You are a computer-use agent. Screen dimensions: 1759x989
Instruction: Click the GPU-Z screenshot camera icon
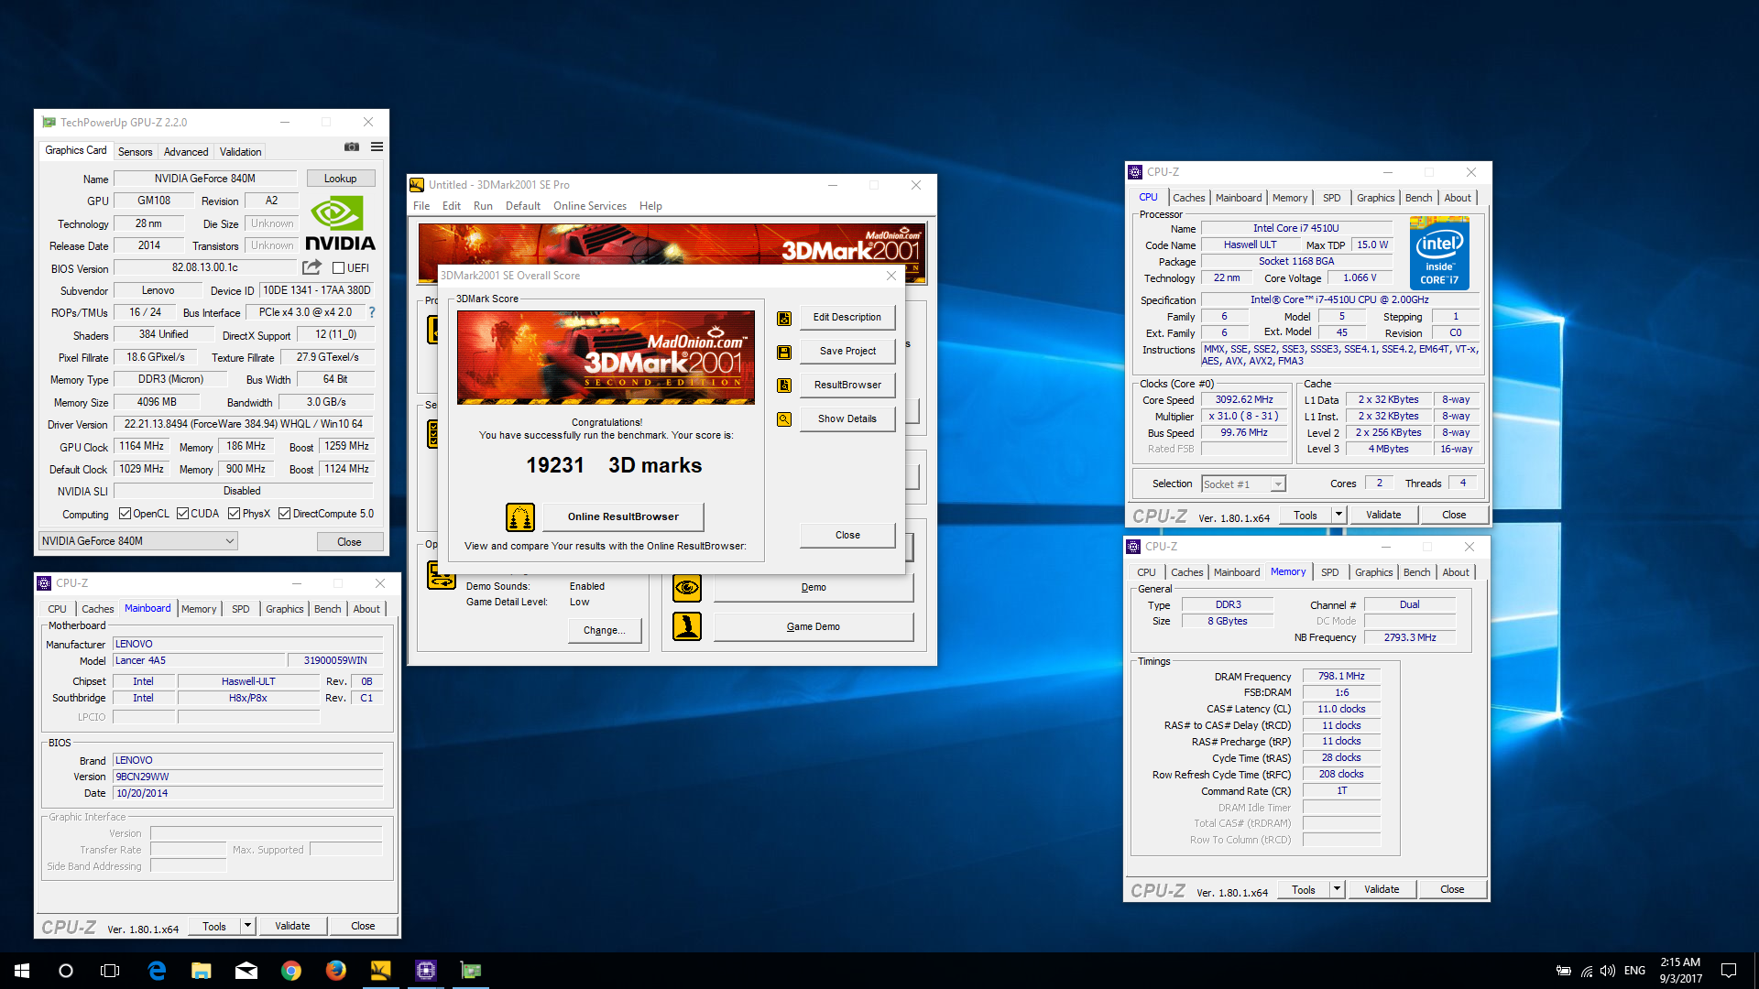[x=352, y=147]
